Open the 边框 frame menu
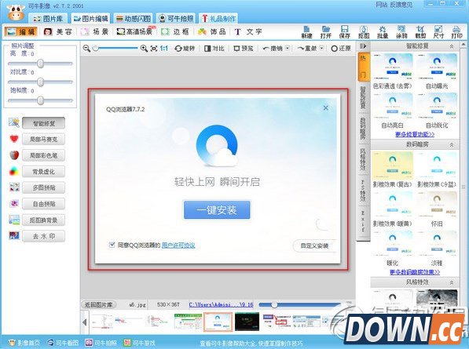469x349 pixels. 175,31
